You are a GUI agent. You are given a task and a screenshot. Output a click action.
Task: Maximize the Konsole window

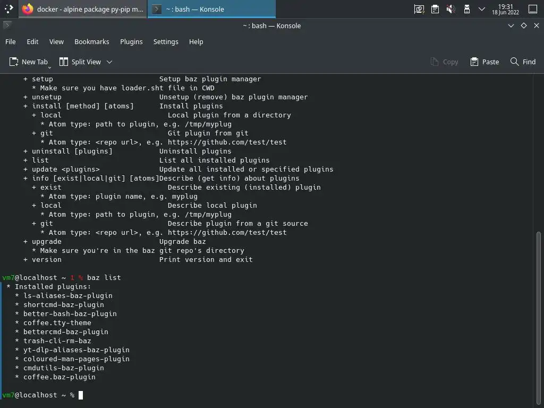coord(523,25)
